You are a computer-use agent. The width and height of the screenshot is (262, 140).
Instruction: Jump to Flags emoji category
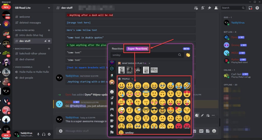tap(112, 132)
